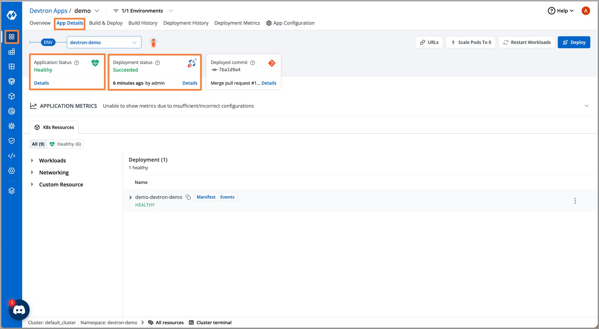Open the Help dropdown menu

tap(561, 11)
